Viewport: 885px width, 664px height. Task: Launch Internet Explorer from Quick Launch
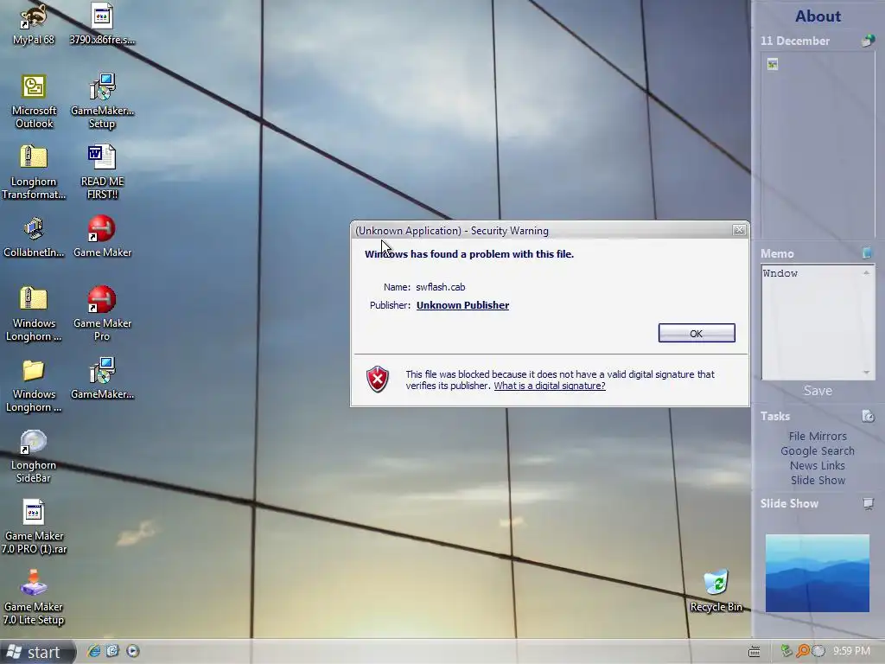click(93, 651)
